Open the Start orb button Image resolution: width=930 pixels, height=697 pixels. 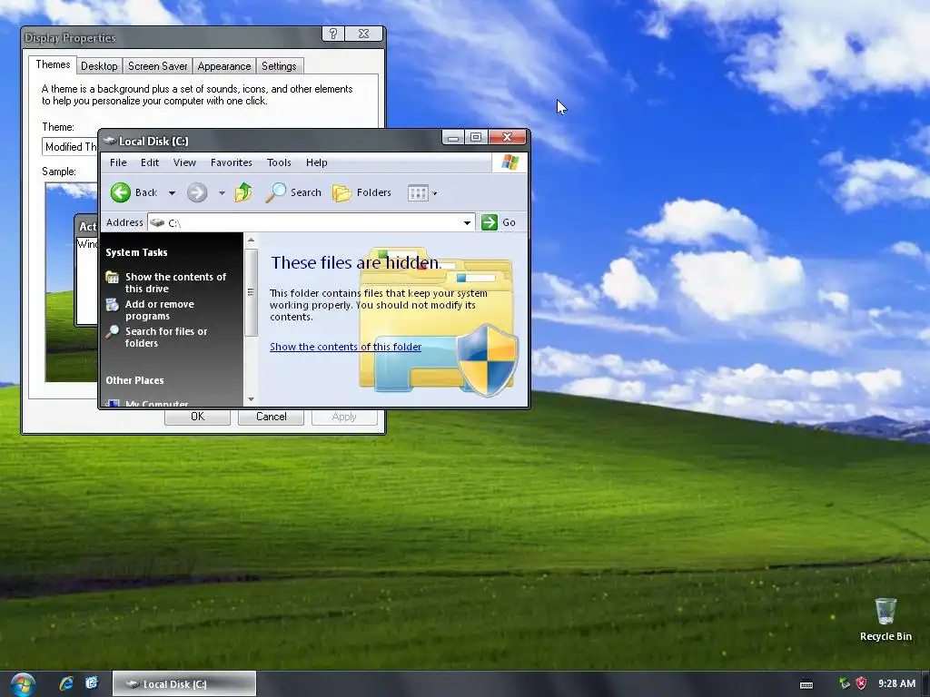point(23,684)
